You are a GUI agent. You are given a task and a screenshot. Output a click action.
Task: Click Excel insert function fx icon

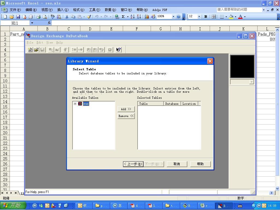(x=49, y=23)
